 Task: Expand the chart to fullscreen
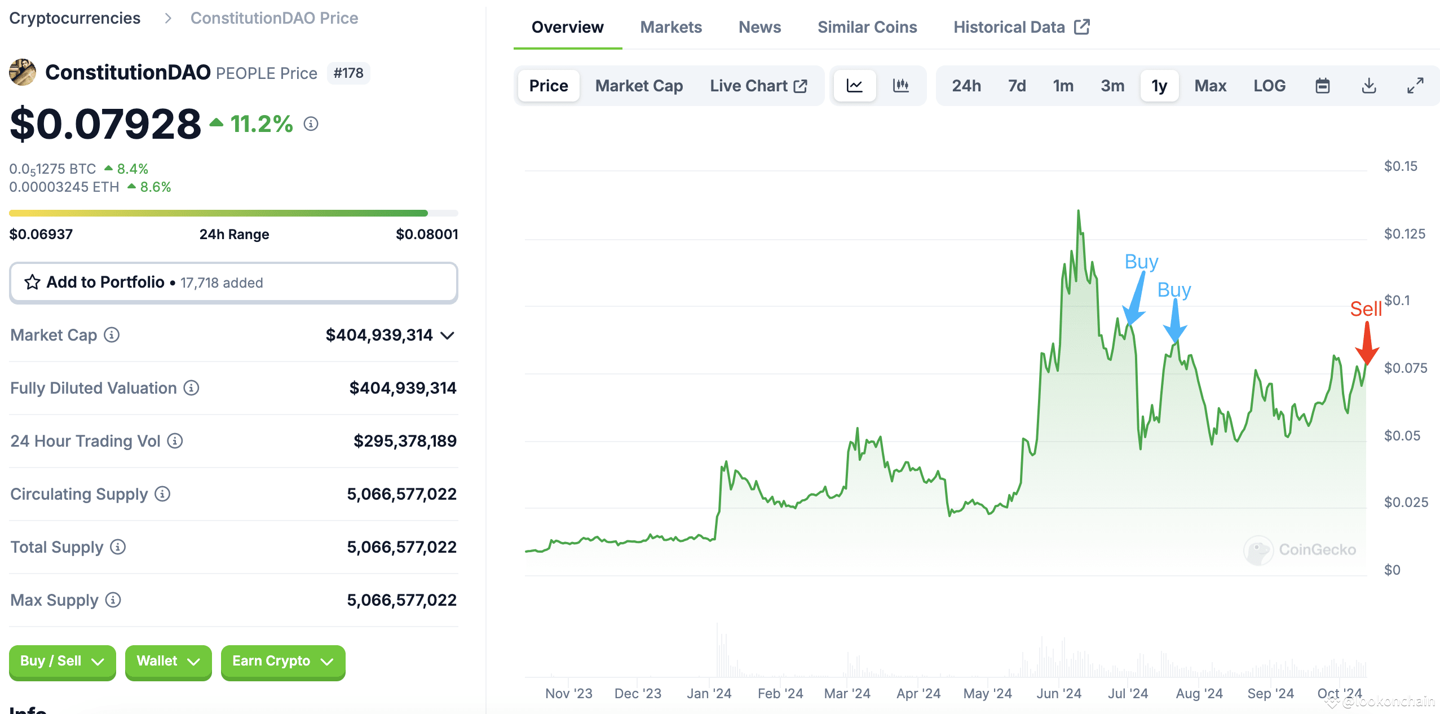coord(1415,85)
